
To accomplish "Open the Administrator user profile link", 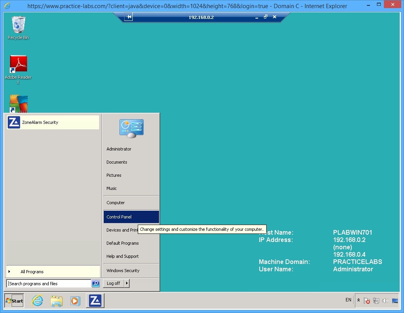I will tap(118, 149).
